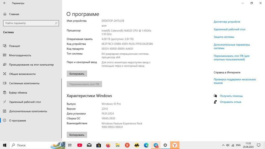Click Переименовать этот ПК (для опытных пользователей) link
Viewport: 265px width, 149px height.
231,57
